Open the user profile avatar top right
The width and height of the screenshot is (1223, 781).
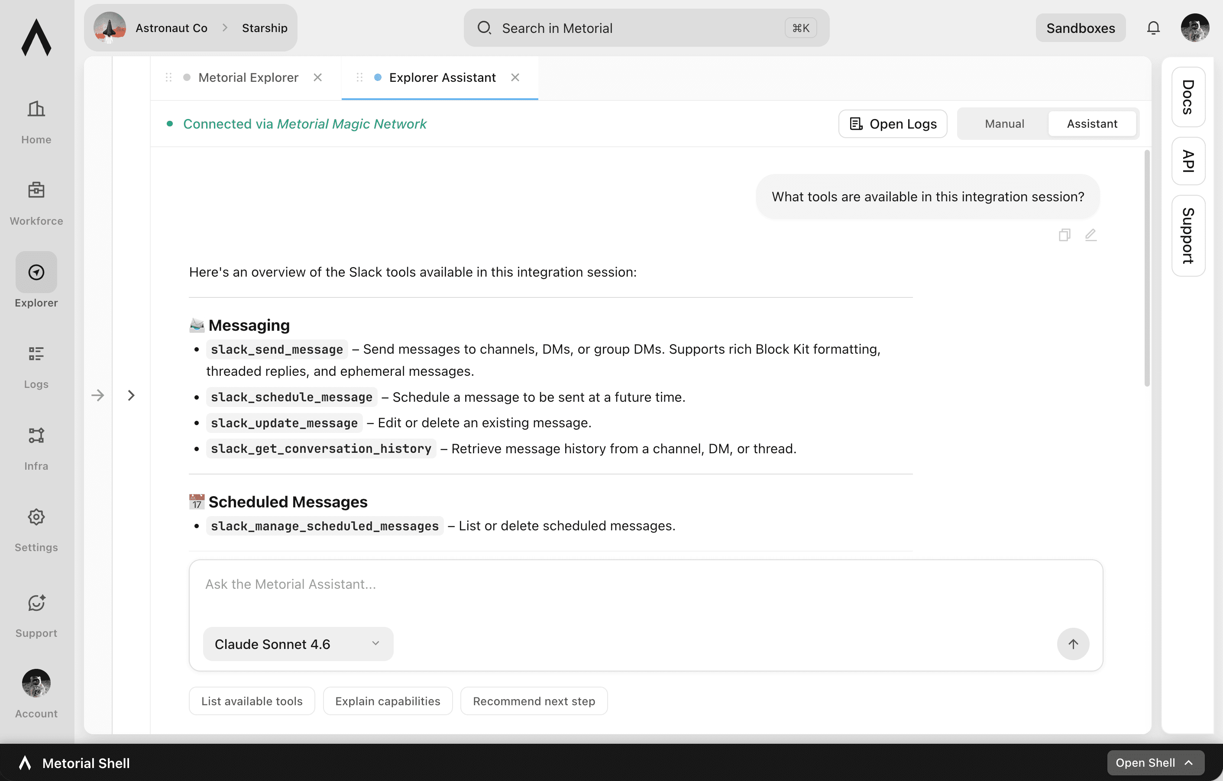1194,28
